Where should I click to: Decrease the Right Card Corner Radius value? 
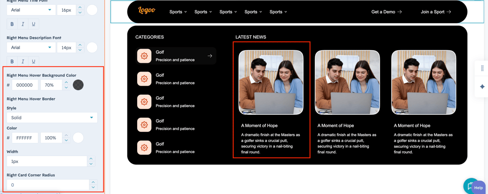pos(93,188)
